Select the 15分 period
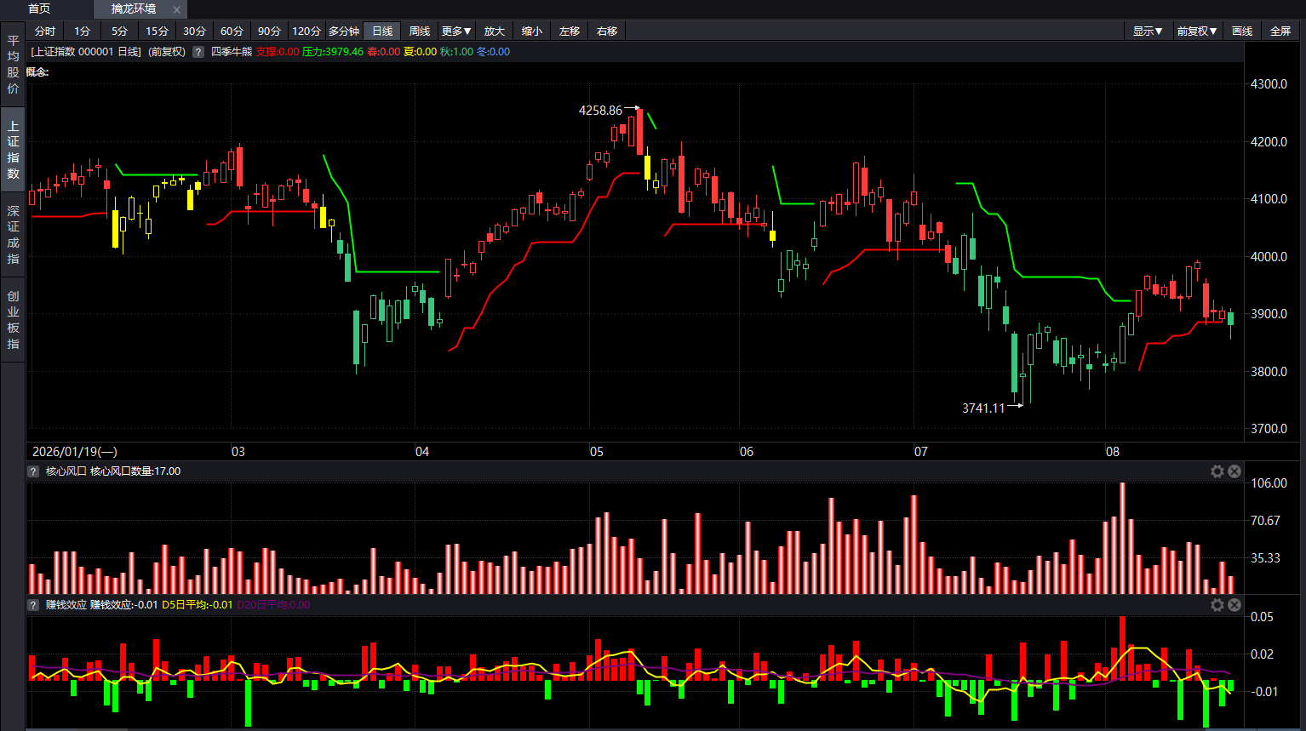The image size is (1306, 731). point(158,31)
